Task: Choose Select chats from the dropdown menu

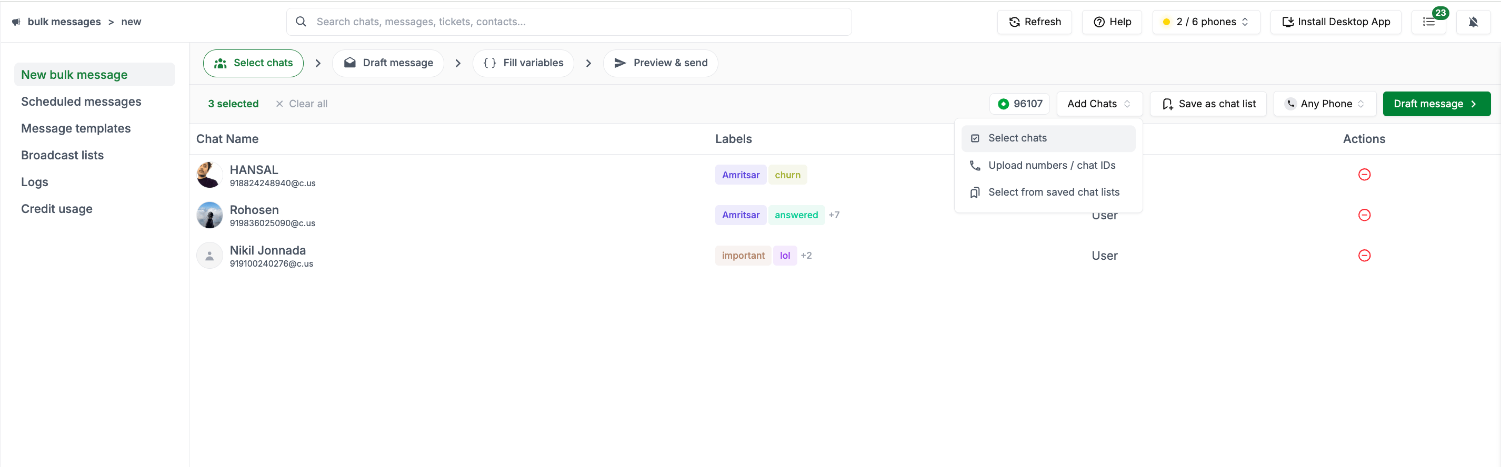Action: (x=1048, y=138)
